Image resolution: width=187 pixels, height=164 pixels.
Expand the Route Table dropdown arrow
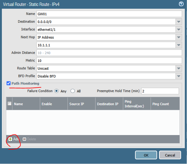click(x=179, y=68)
